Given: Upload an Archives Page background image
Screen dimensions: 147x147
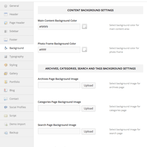Looking at the screenshot, I should pos(89,85).
